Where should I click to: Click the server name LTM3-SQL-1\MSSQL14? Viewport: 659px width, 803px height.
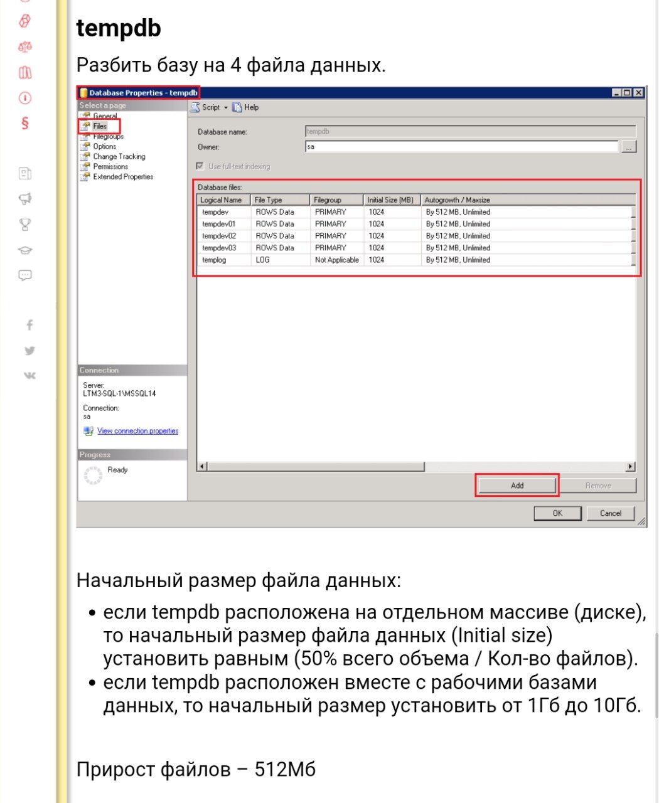tap(119, 394)
